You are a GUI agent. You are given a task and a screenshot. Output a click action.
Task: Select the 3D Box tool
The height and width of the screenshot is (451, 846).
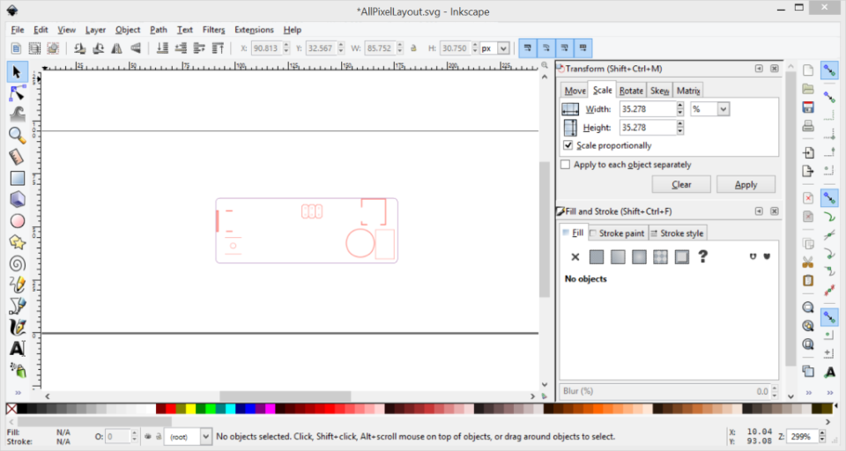point(17,200)
